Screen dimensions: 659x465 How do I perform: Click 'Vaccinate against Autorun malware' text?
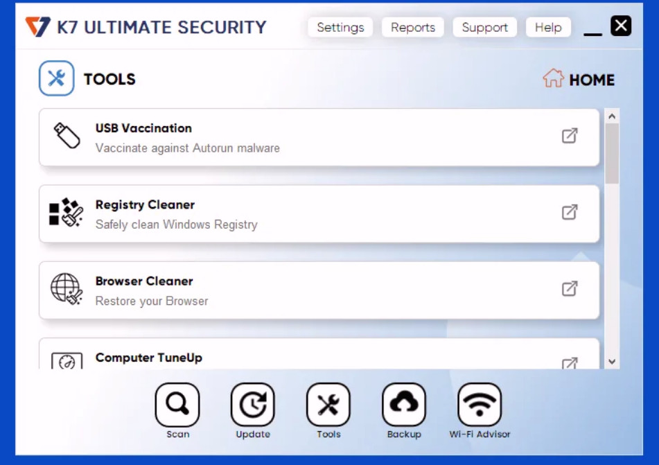188,148
